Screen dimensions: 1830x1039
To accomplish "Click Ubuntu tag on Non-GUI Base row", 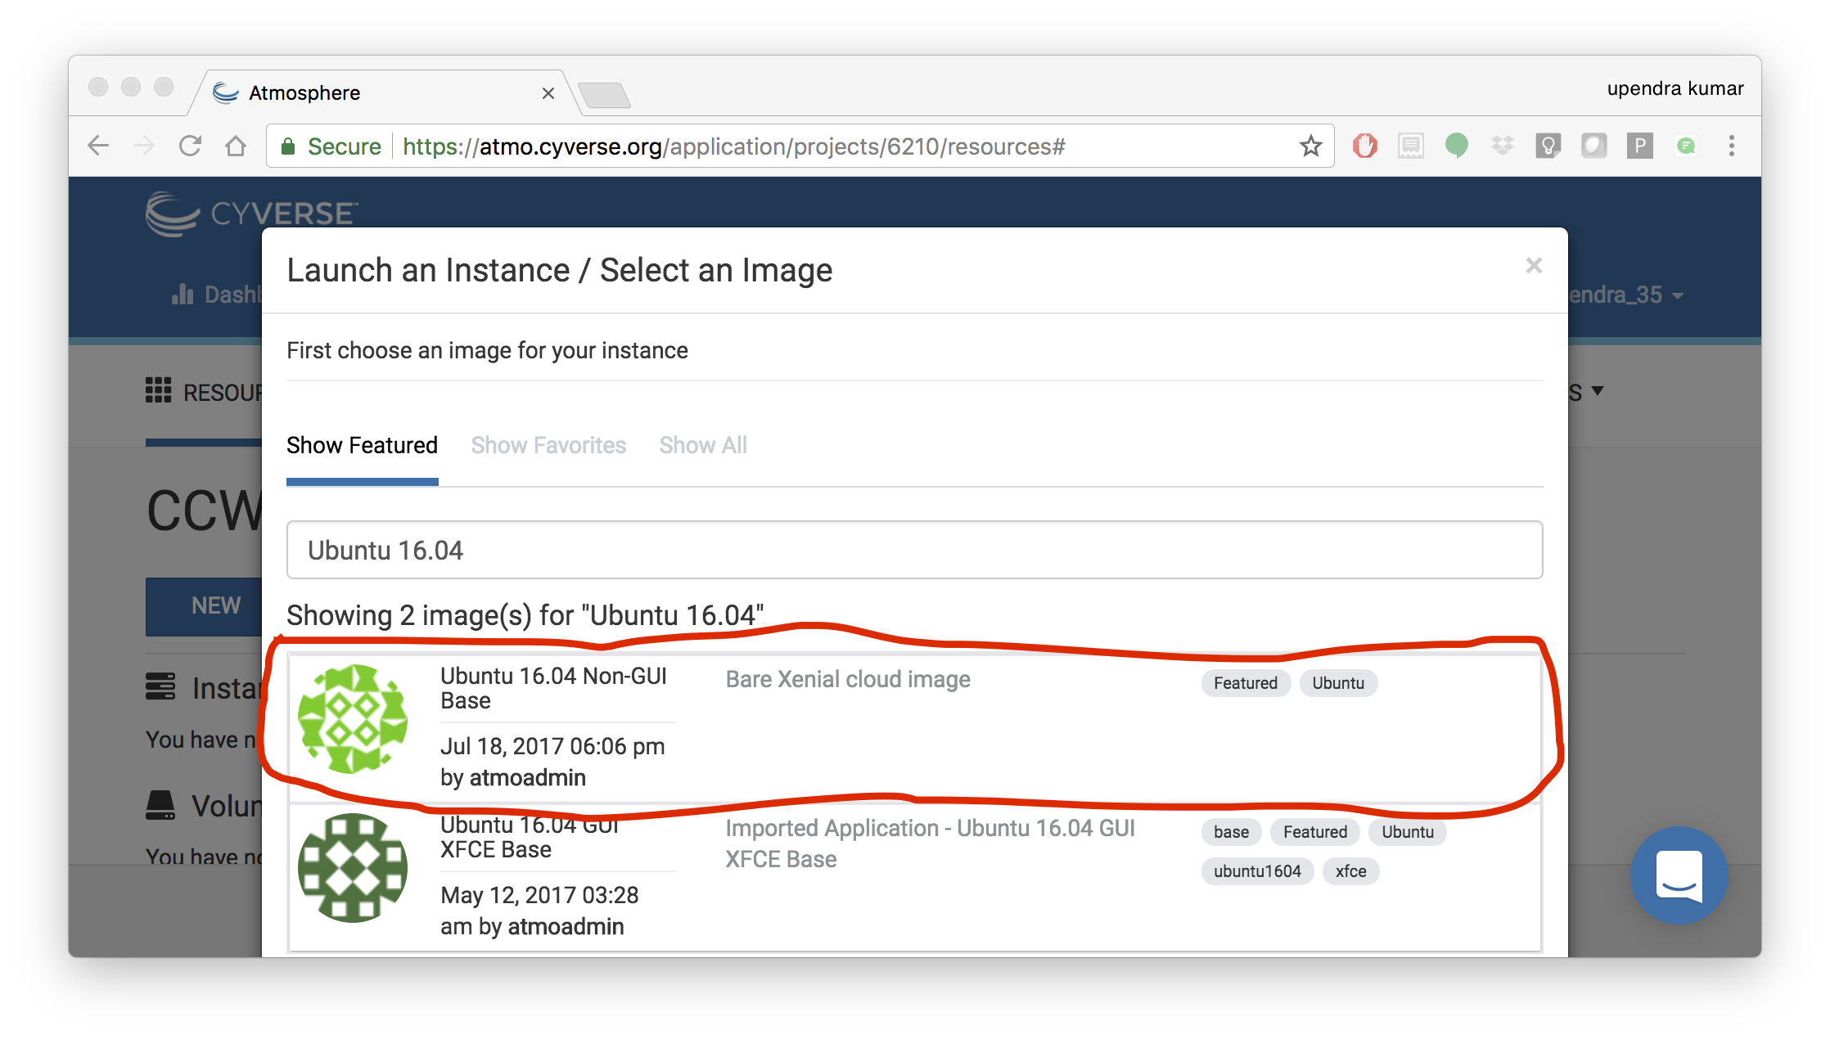I will click(x=1338, y=683).
